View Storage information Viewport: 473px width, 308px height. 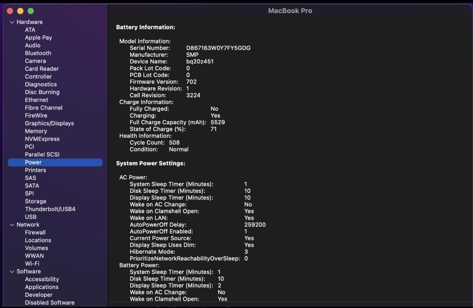point(36,201)
